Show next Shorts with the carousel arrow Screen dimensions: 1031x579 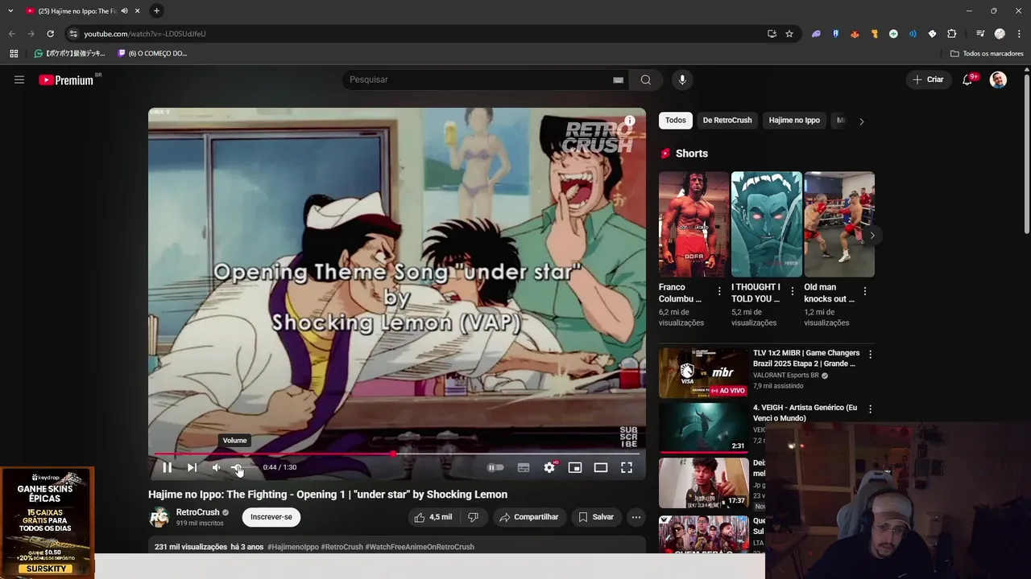pyautogui.click(x=872, y=236)
